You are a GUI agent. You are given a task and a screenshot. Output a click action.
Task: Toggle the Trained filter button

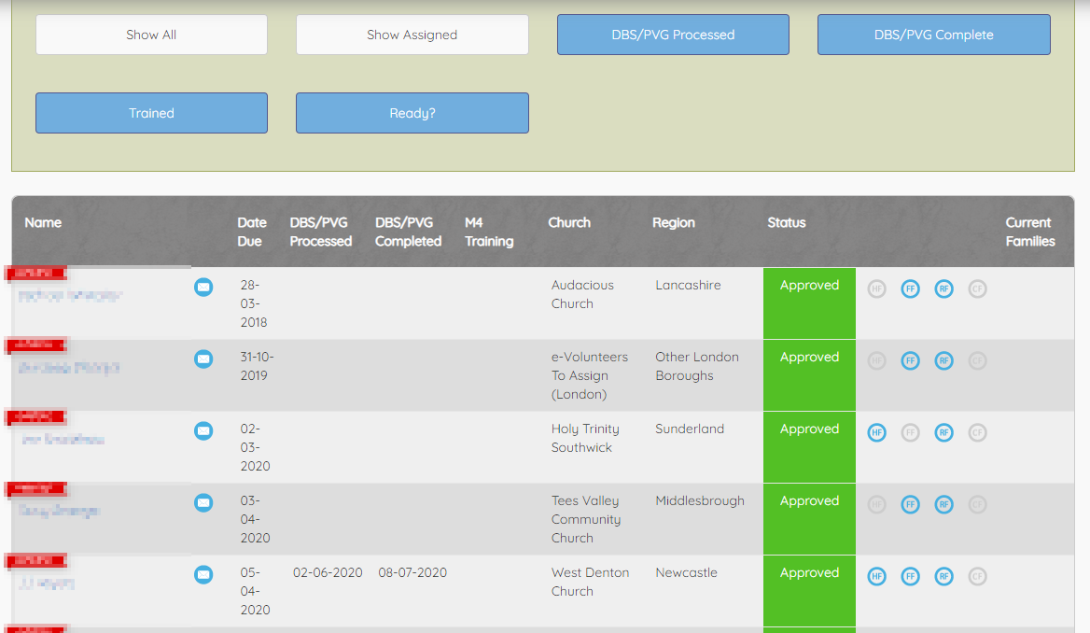click(151, 113)
